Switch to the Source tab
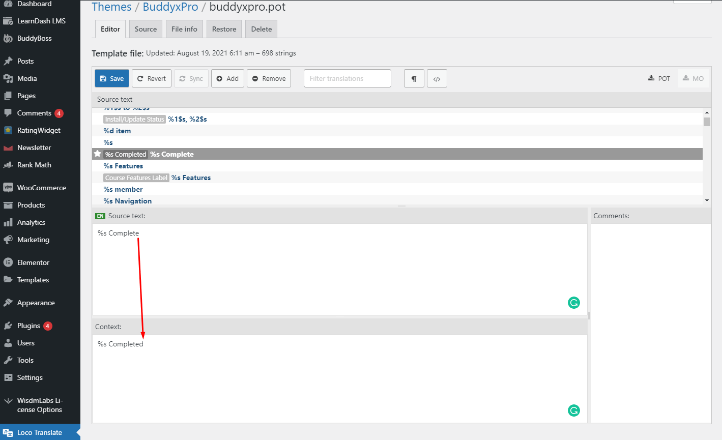Screen dimensions: 722x440 [146, 29]
